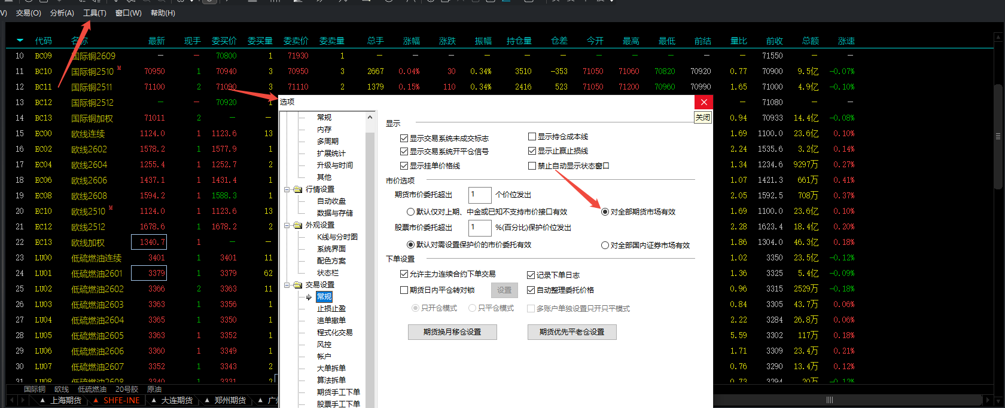Collapse the 外观设置 tree node

pyautogui.click(x=287, y=225)
